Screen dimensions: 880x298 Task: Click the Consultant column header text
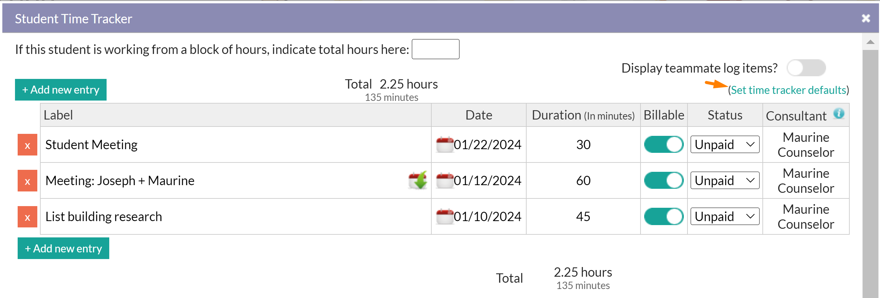(x=796, y=116)
